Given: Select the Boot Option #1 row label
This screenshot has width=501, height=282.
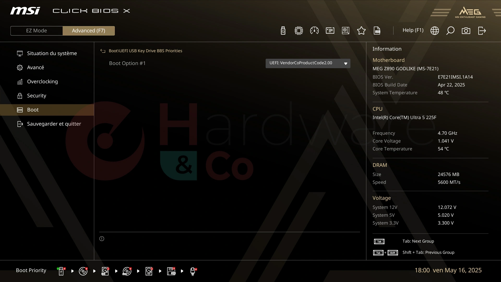Looking at the screenshot, I should [127, 63].
